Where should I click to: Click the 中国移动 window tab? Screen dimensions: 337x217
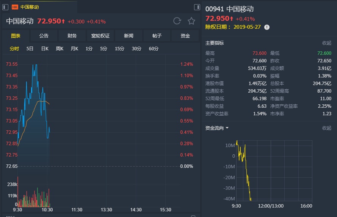click(x=30, y=7)
